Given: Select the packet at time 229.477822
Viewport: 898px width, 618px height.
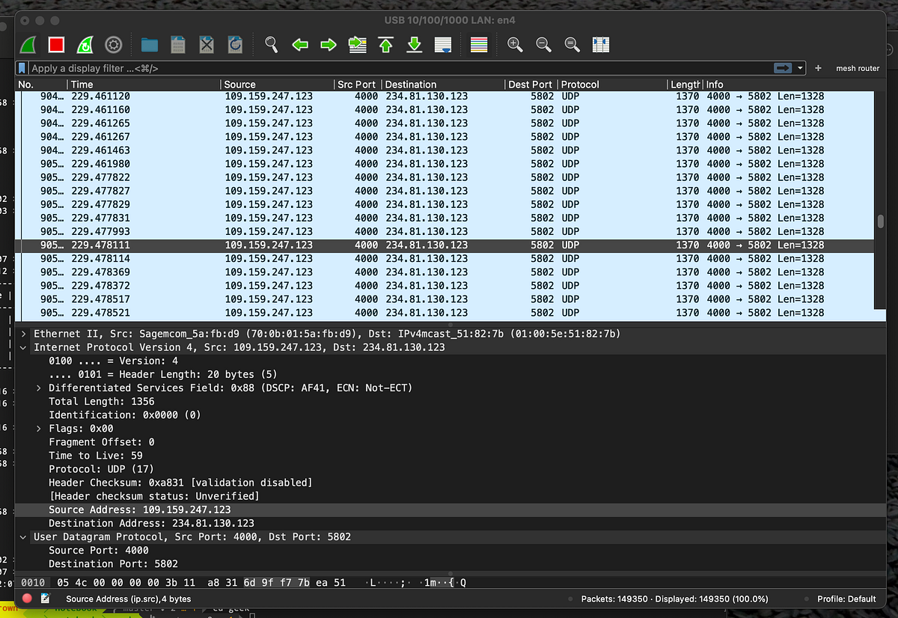Looking at the screenshot, I should pos(445,177).
